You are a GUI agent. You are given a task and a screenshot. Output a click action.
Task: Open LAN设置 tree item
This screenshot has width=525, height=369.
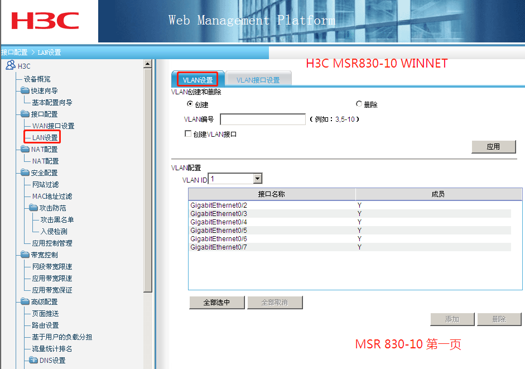pyautogui.click(x=45, y=138)
